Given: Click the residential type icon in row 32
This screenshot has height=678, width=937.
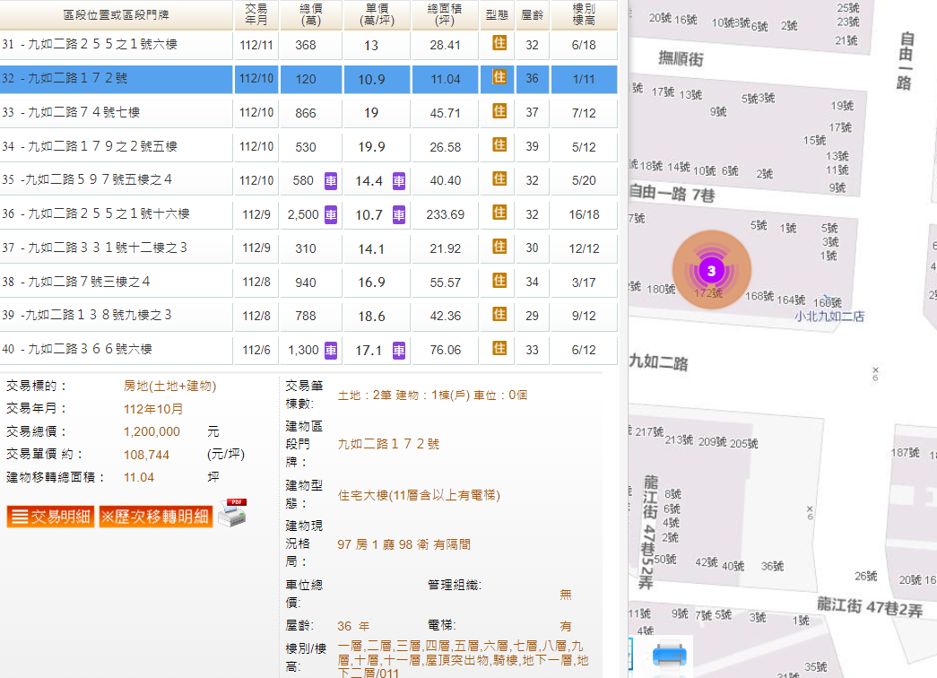Looking at the screenshot, I should pyautogui.click(x=499, y=77).
